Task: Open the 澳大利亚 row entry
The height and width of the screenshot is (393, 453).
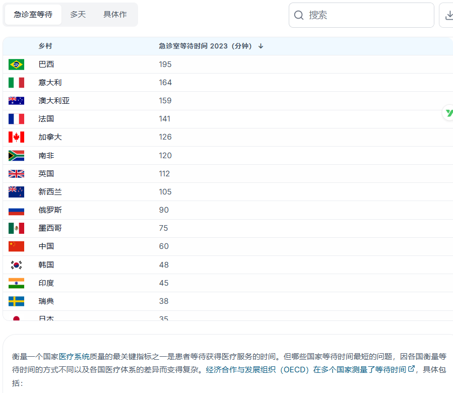Action: click(x=53, y=100)
